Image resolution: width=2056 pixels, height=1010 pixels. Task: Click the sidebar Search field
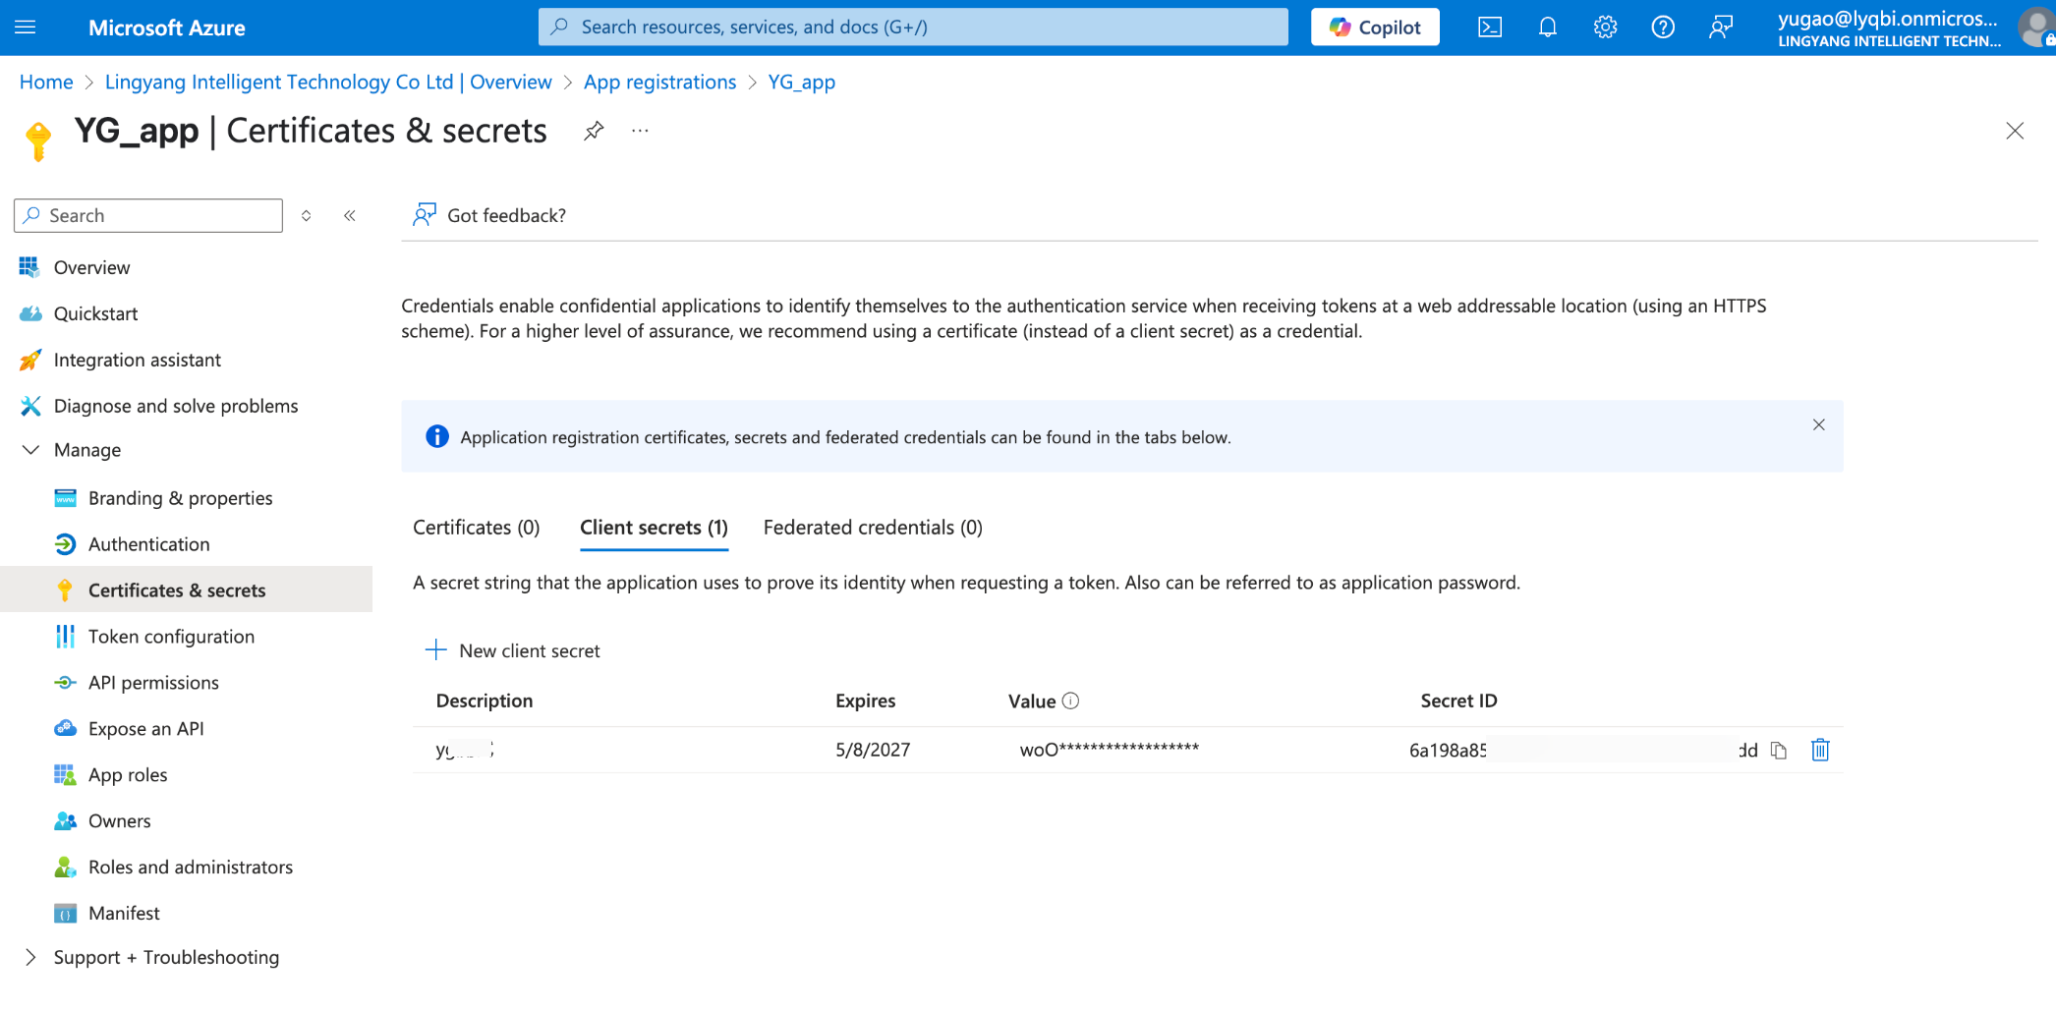148,215
